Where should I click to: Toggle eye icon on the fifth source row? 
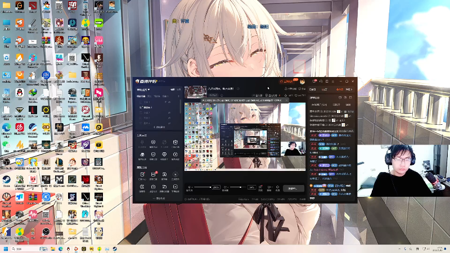tap(169, 123)
